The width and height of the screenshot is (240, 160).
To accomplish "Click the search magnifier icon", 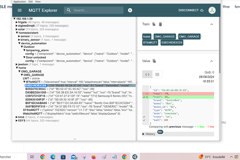I will pyautogui.click(x=69, y=10).
